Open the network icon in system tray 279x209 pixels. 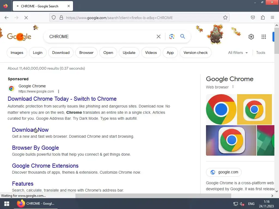click(236, 204)
